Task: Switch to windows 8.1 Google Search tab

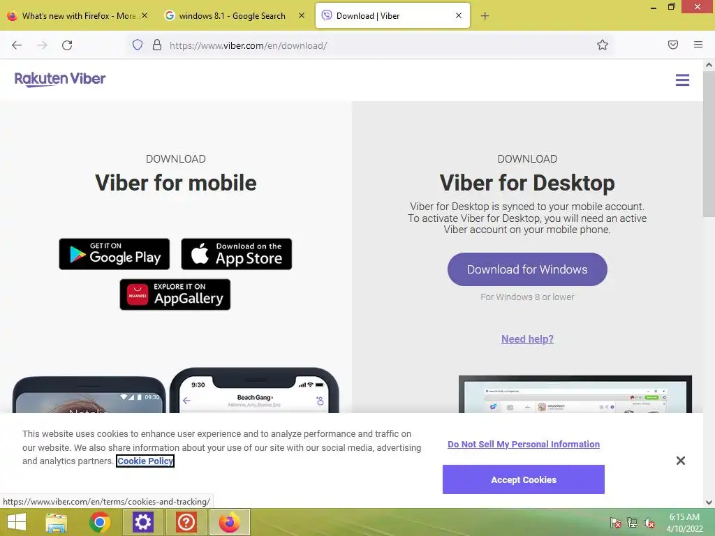Action: point(232,16)
